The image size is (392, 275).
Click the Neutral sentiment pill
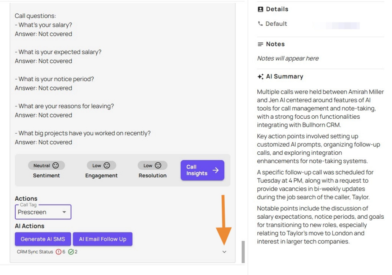pos(46,165)
